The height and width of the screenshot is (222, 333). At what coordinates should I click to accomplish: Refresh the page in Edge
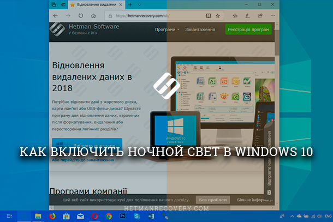81,16
